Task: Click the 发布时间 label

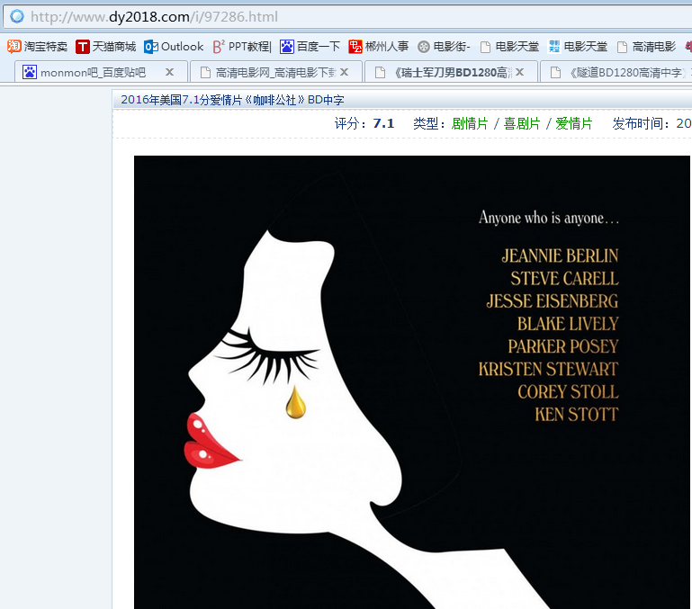Action: tap(641, 123)
